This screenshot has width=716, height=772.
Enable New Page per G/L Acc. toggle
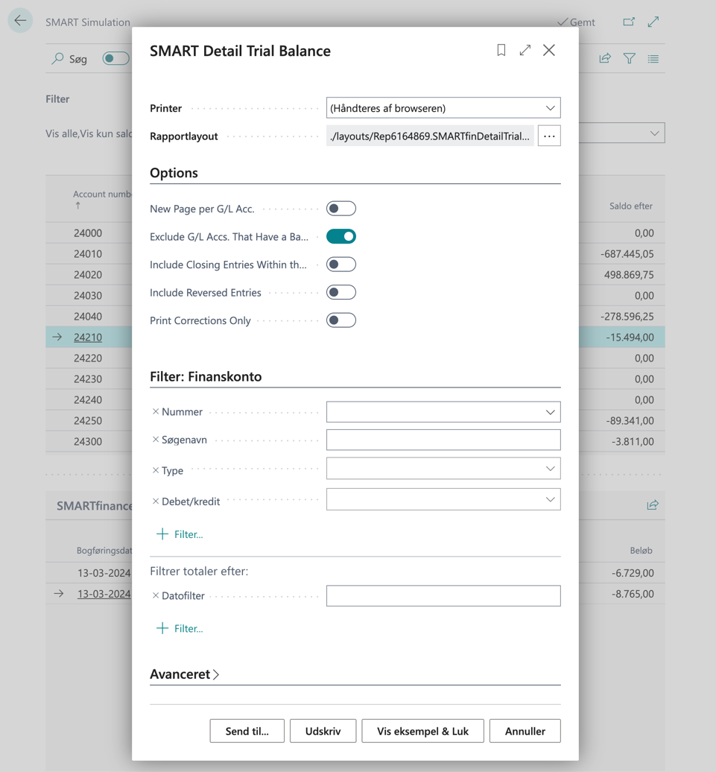341,209
